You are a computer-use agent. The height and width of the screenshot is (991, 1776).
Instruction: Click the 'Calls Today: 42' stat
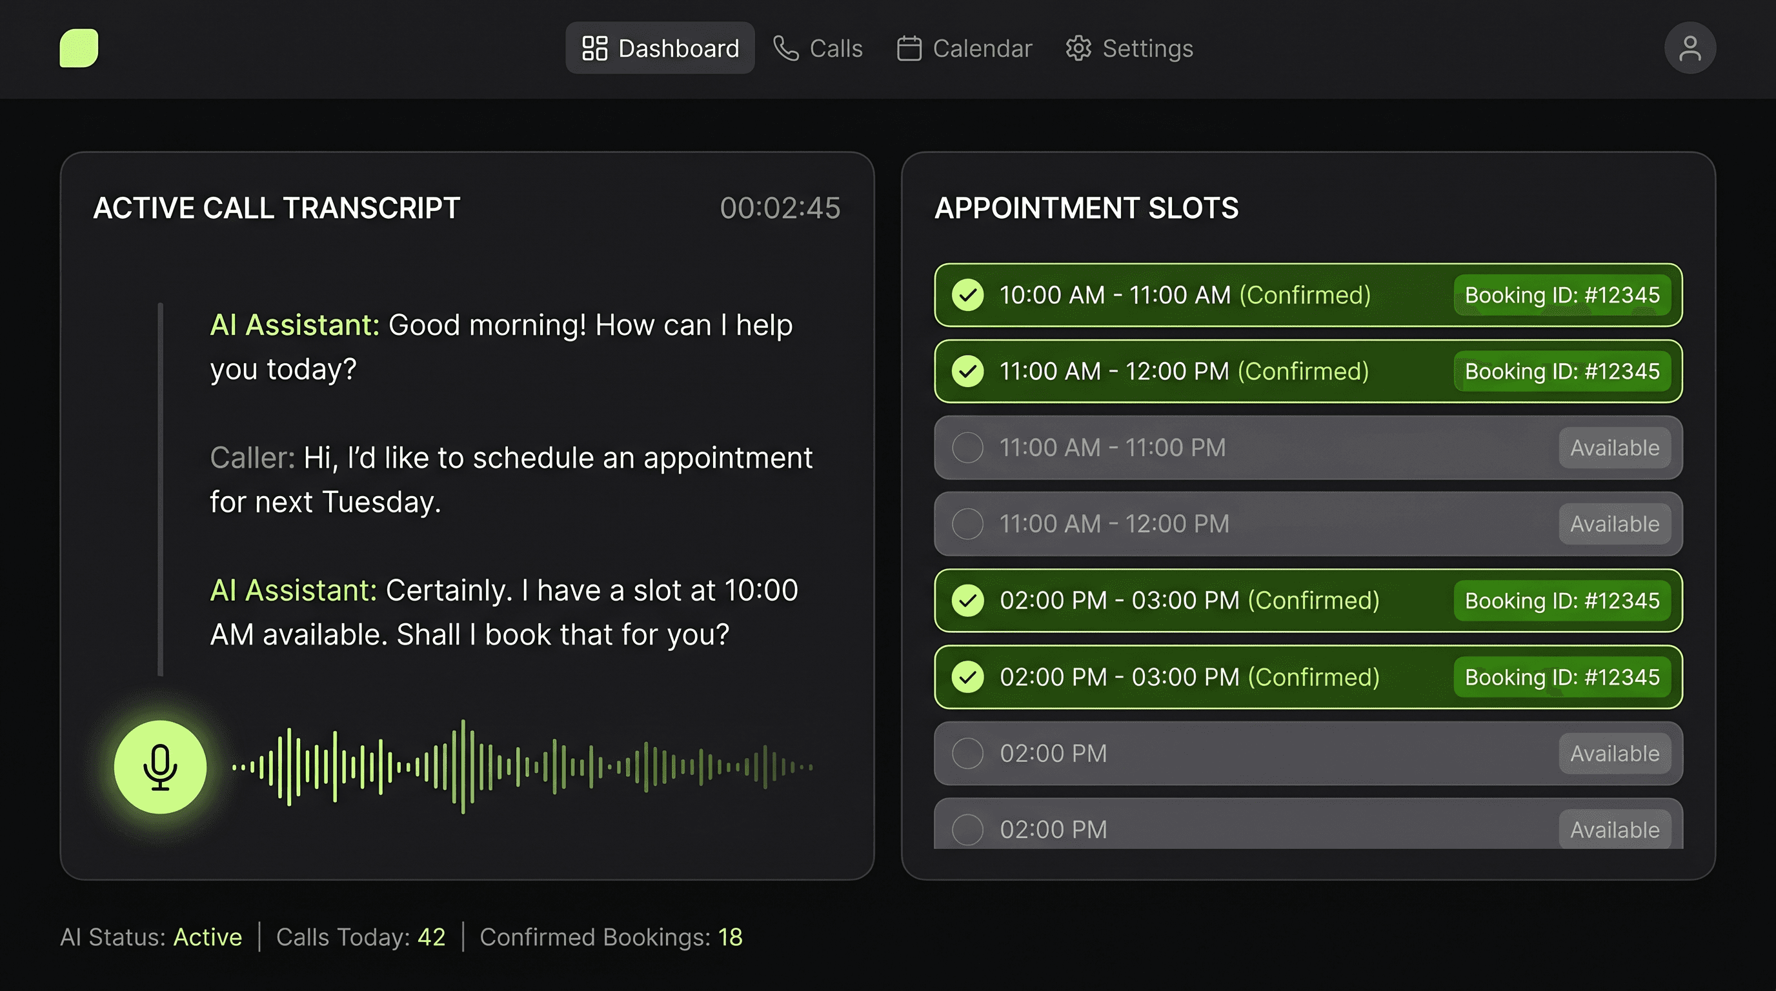click(361, 937)
